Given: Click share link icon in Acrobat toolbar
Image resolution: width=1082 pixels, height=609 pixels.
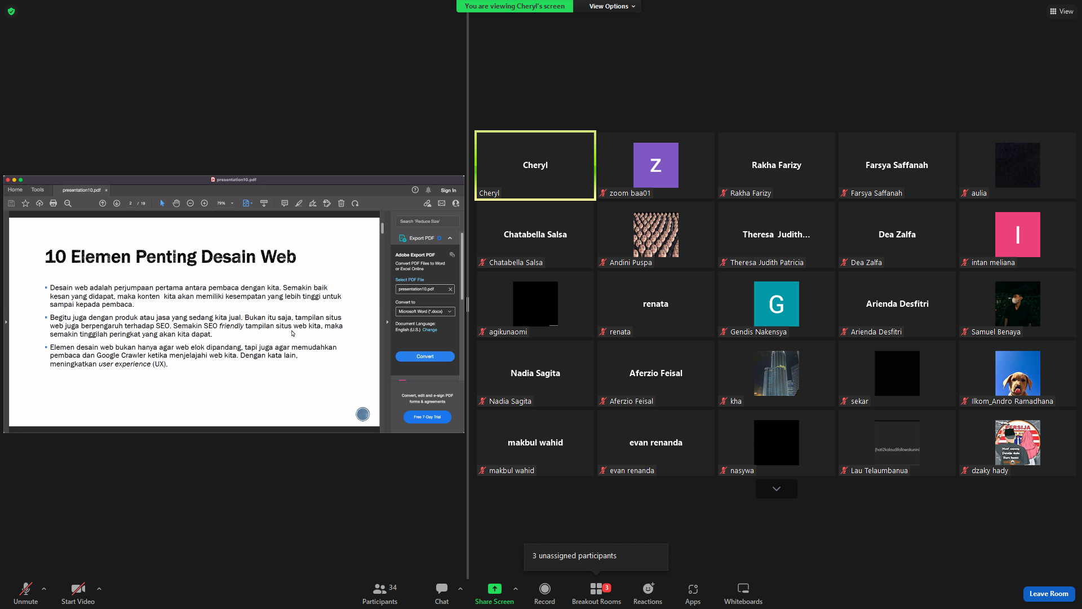Looking at the screenshot, I should (427, 204).
